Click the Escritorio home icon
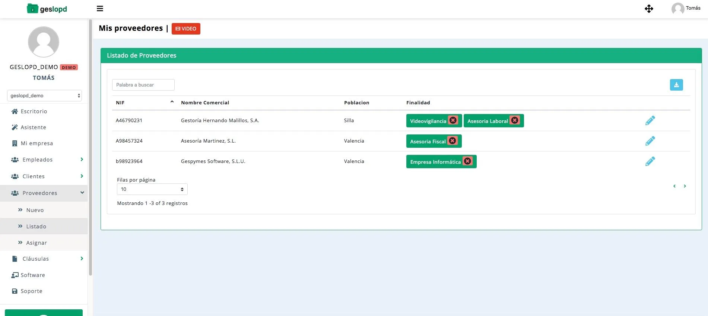The height and width of the screenshot is (316, 708). tap(15, 111)
